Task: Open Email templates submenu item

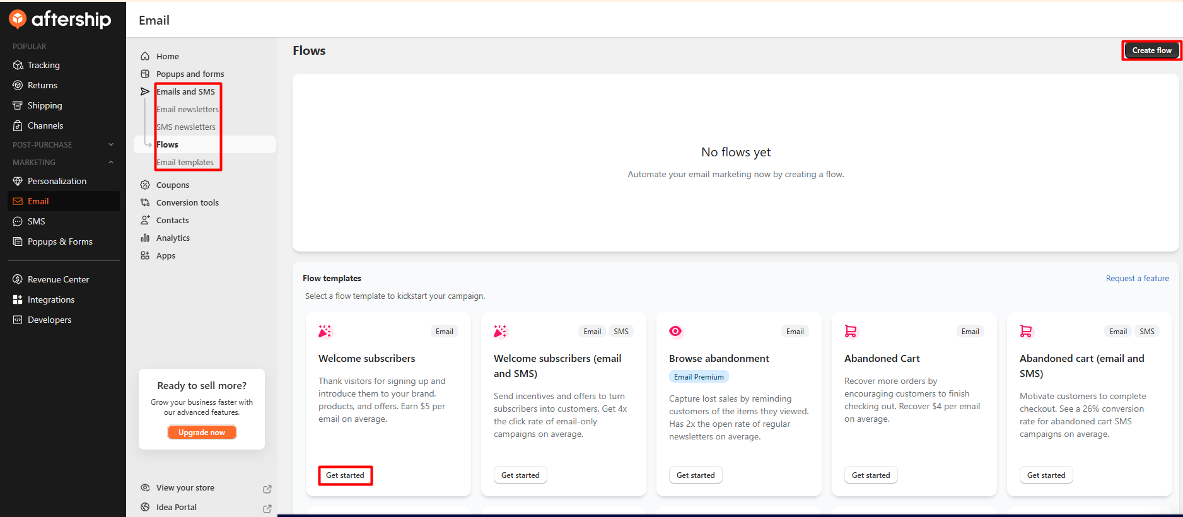Action: tap(185, 162)
